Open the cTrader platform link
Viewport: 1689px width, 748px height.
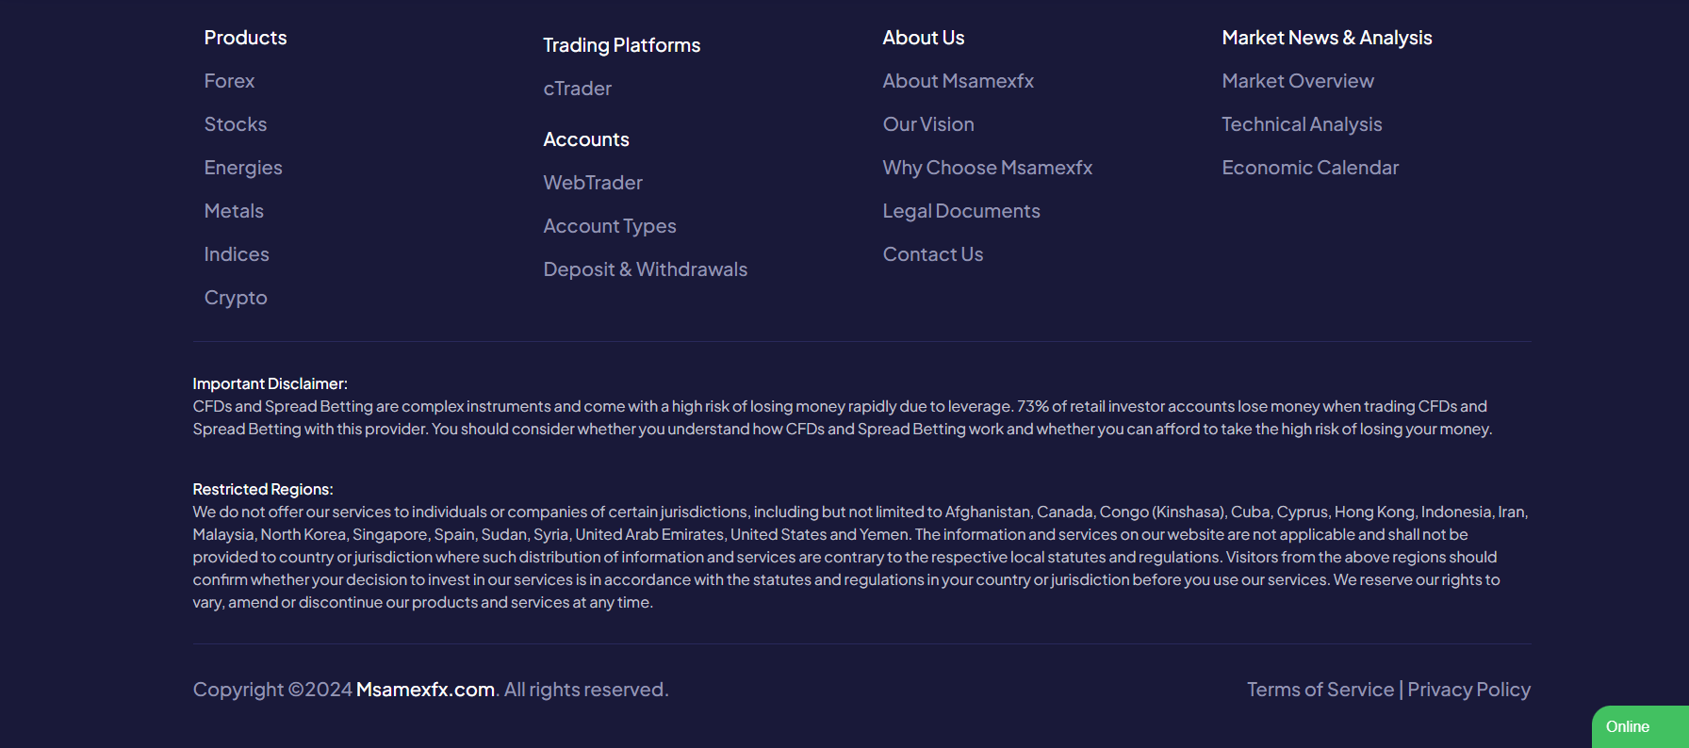pos(577,89)
